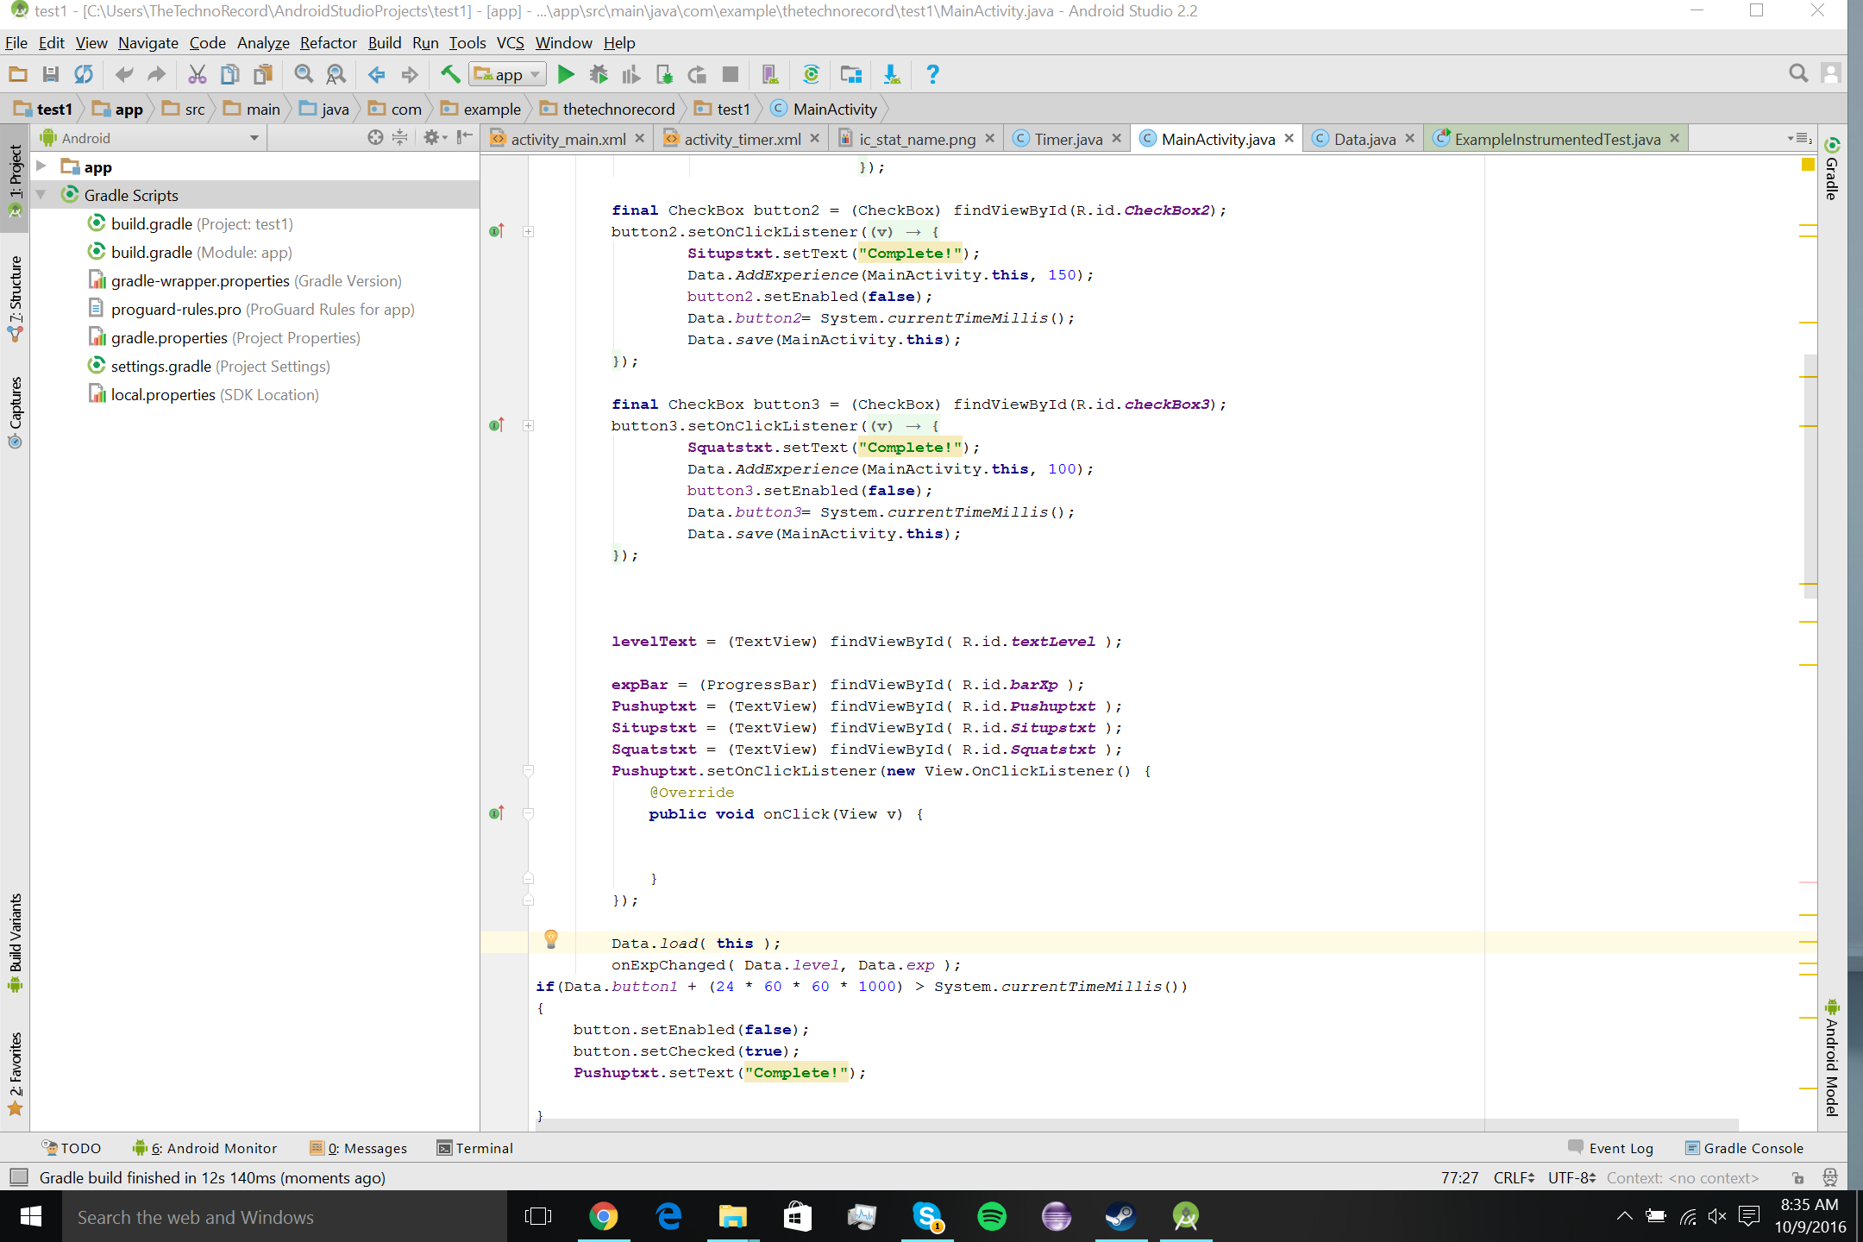Toggle tool window bars icon in bottom-left corner
This screenshot has width=1863, height=1242.
coord(18,1177)
